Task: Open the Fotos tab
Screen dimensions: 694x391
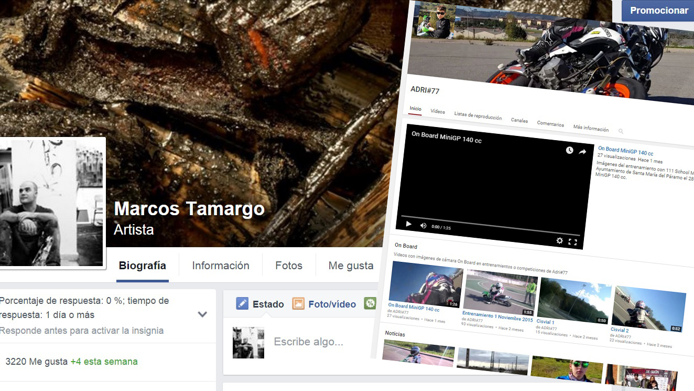Action: point(289,266)
